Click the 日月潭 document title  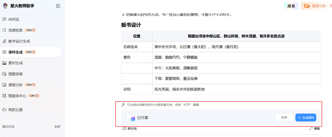coord(143,118)
